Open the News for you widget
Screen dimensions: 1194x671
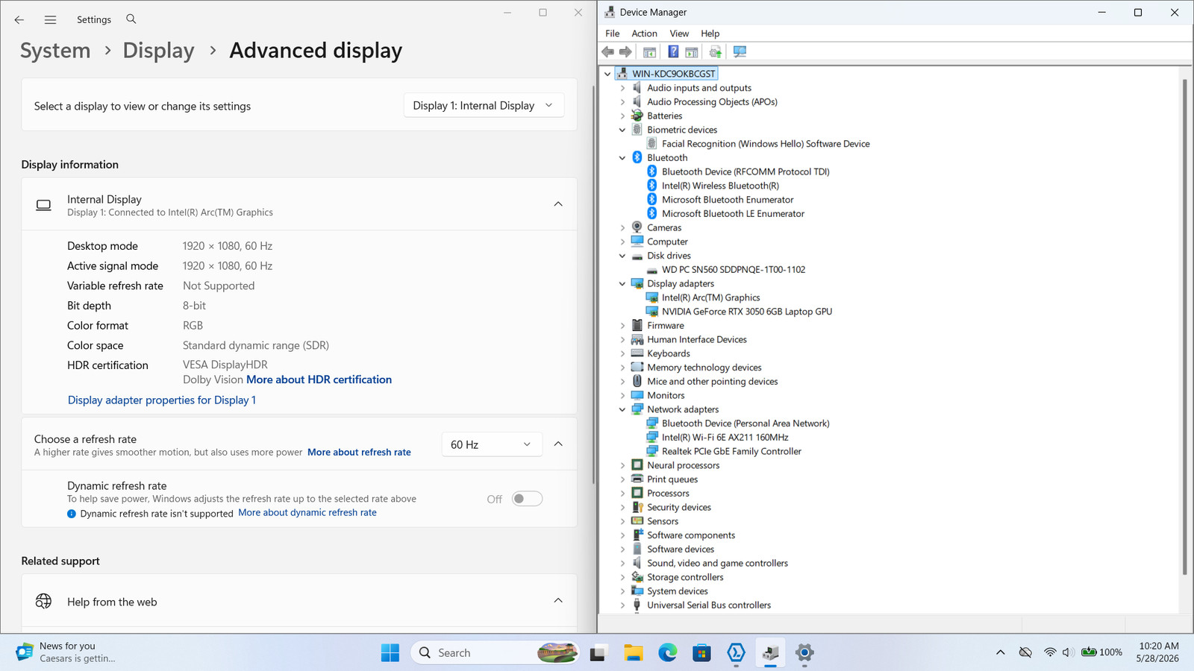(66, 652)
